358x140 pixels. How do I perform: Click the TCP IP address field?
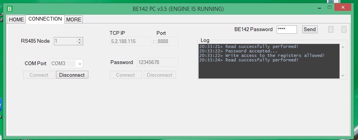130,41
